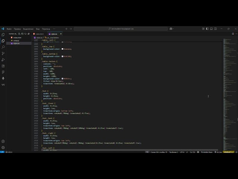Close the style.css tab
Screen dimensions: 238x179
(x=61, y=34)
